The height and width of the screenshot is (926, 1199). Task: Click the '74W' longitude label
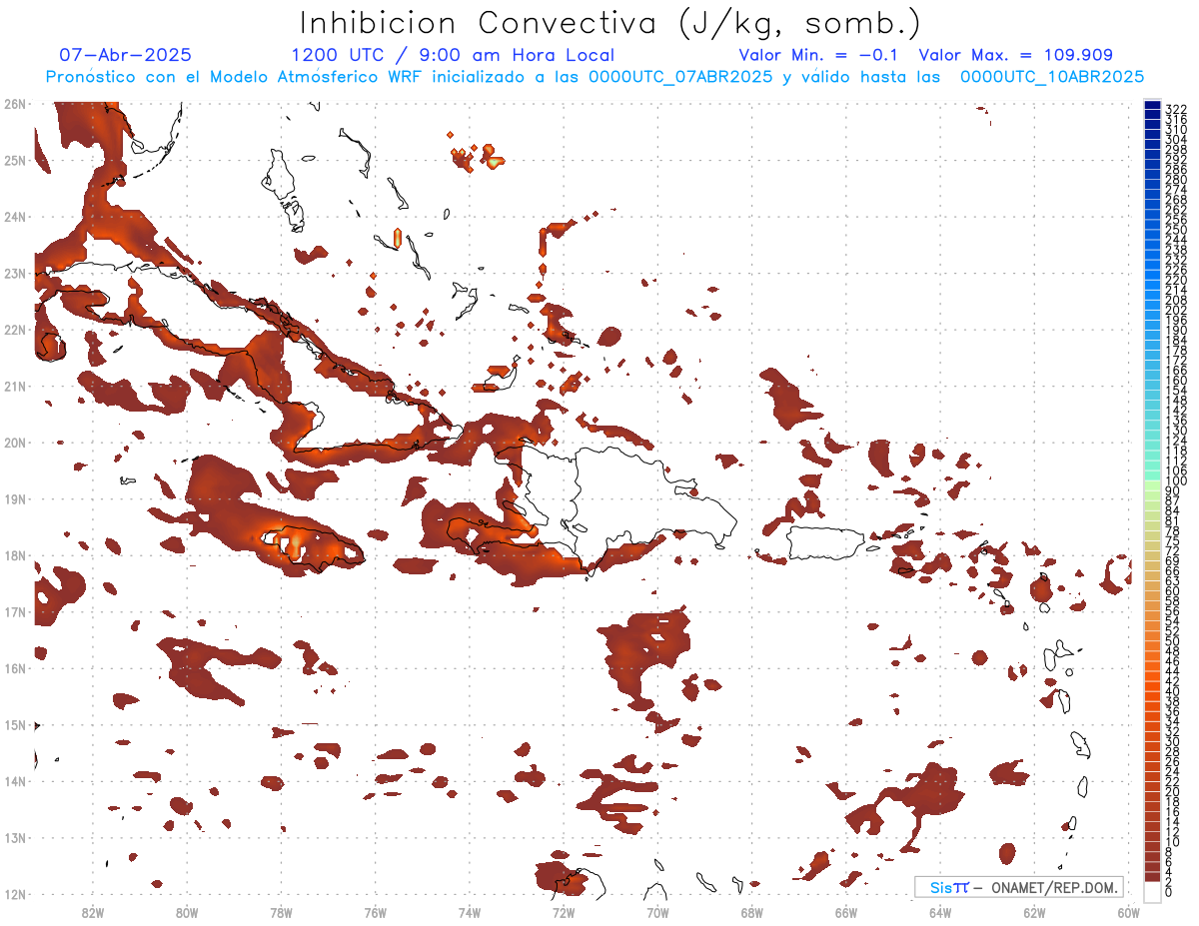coord(470,911)
